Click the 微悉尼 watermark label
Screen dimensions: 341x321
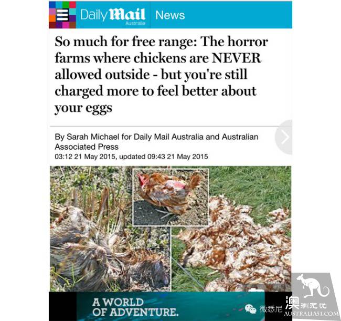[x=271, y=309]
